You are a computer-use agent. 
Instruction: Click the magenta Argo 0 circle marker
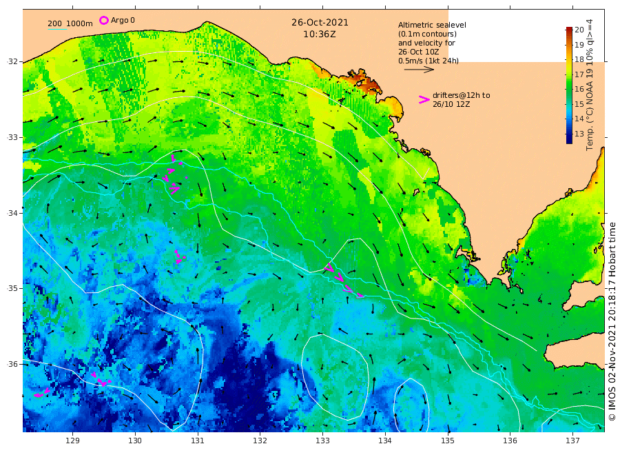(x=103, y=20)
